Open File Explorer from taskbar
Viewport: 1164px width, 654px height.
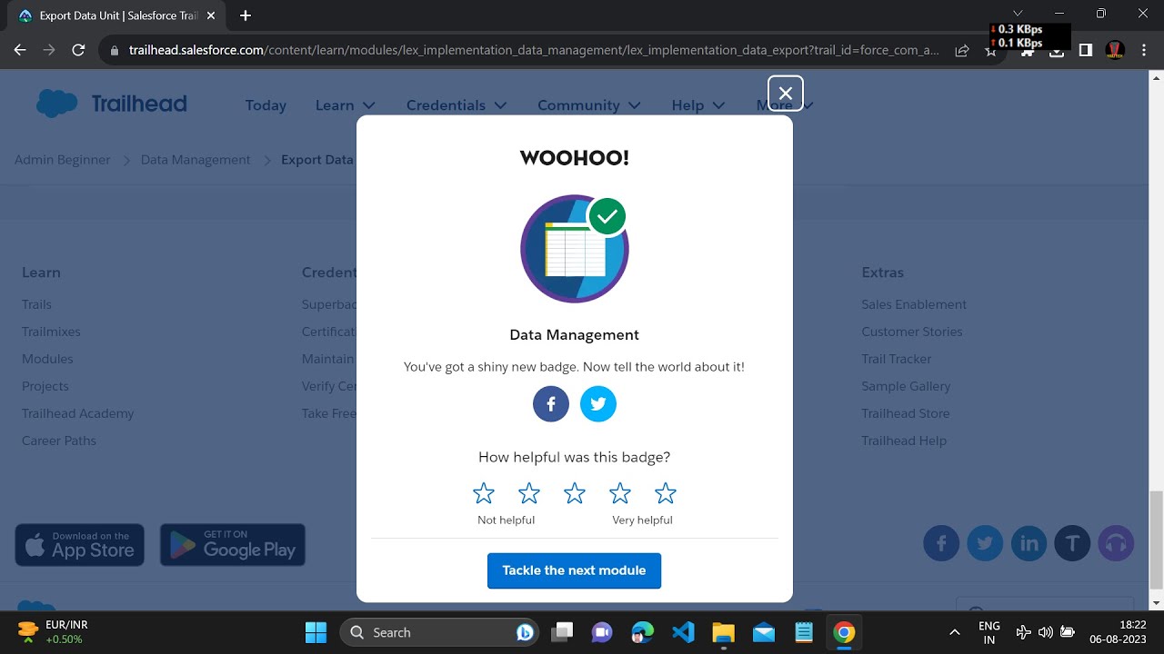click(x=723, y=632)
